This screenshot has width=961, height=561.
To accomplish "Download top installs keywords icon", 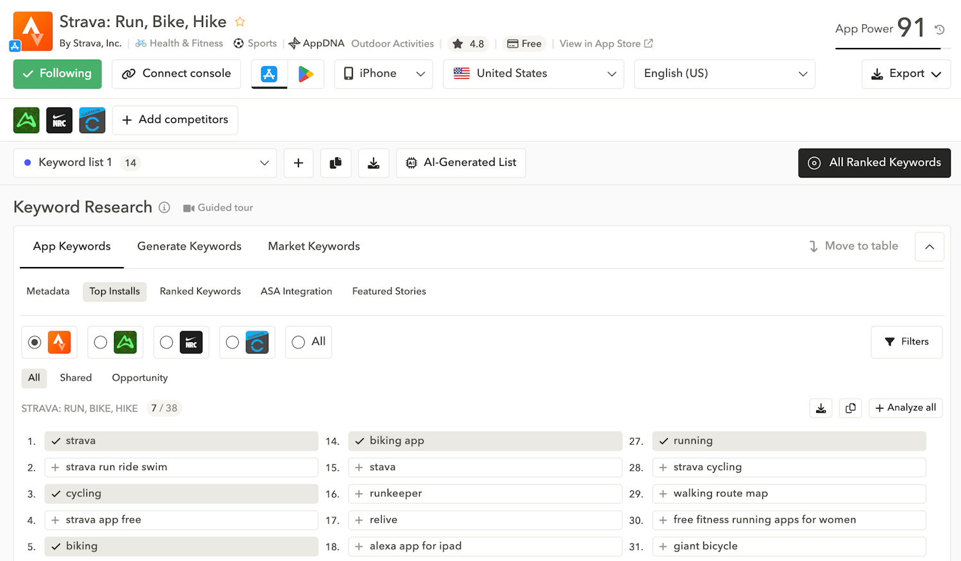I will click(821, 408).
